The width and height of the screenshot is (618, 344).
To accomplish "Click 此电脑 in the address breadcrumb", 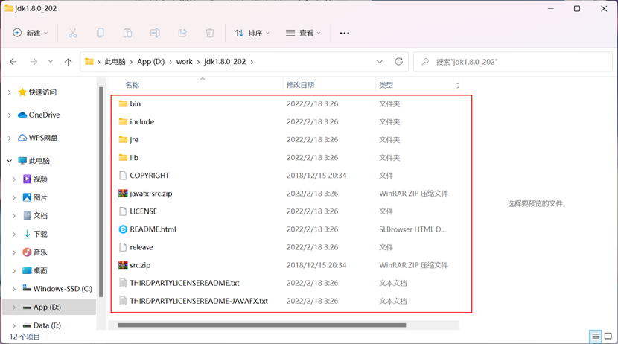I will point(115,62).
